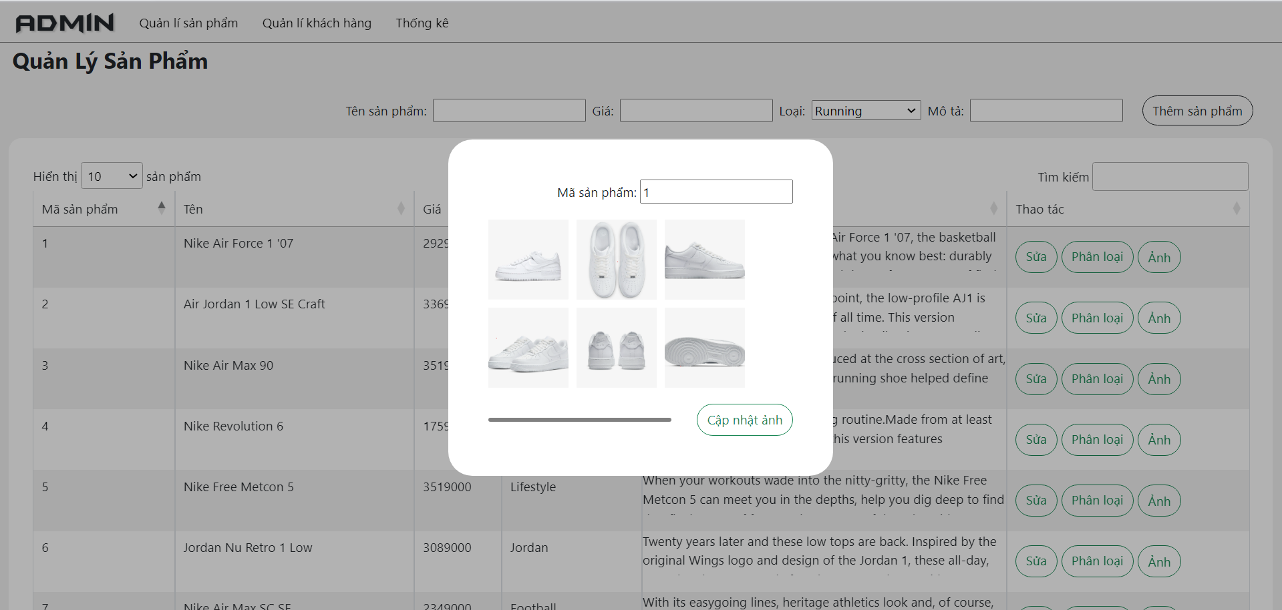Click Sửa for Jordan Nu Retro 1 Low

(x=1036, y=561)
